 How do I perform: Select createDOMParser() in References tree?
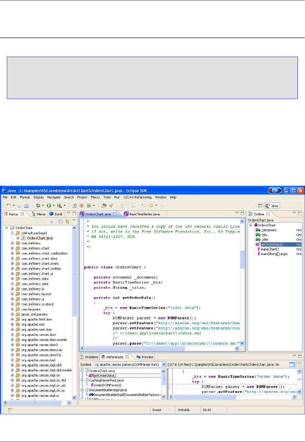(x=107, y=385)
